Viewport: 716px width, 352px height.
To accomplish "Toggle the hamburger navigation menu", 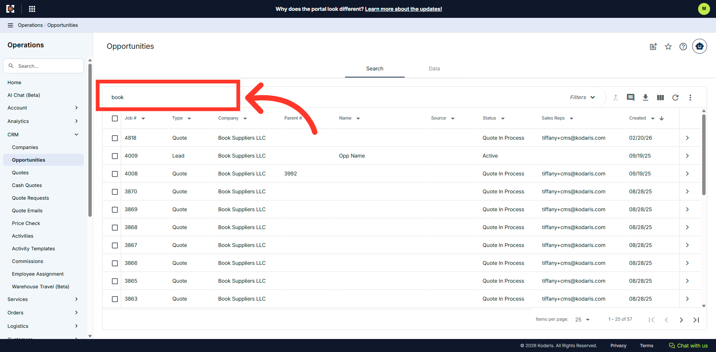I will click(10, 25).
